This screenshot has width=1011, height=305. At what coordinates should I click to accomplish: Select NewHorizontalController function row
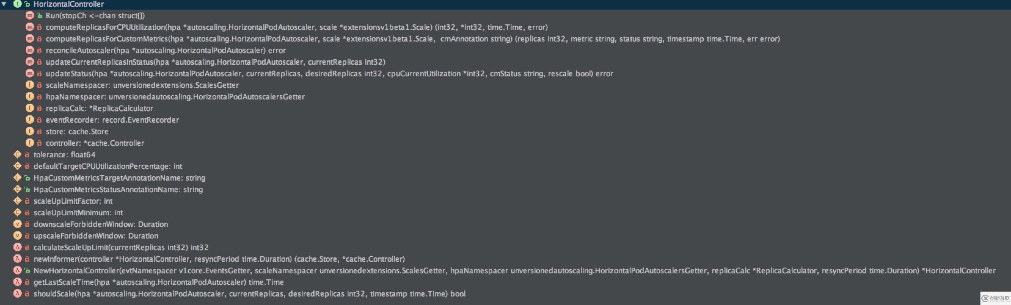click(515, 271)
